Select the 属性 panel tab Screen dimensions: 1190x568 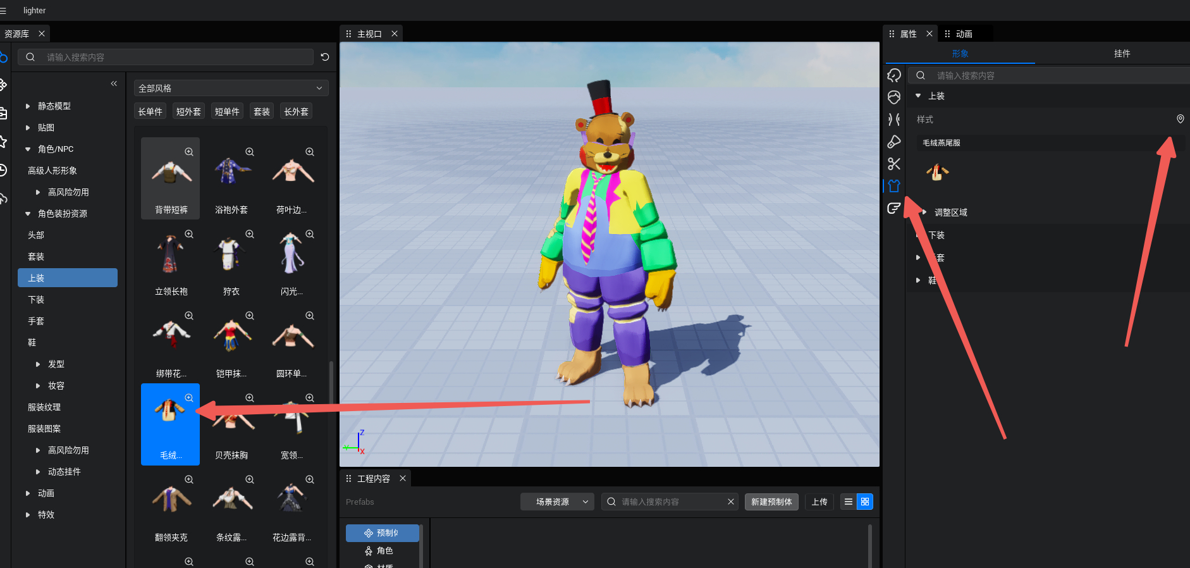(908, 34)
